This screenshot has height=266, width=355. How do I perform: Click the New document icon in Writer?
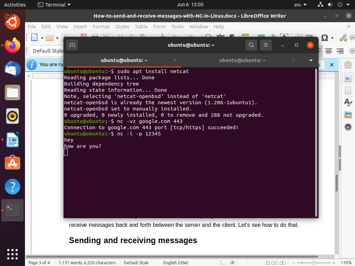(34, 37)
